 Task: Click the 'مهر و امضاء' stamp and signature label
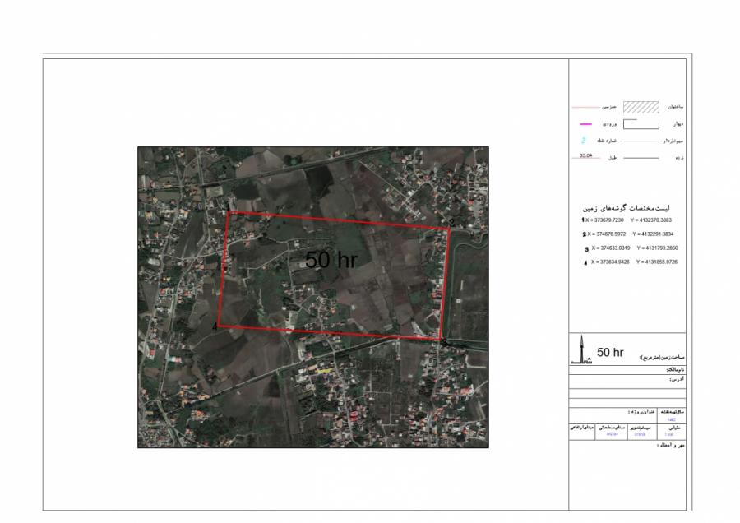pyautogui.click(x=671, y=445)
